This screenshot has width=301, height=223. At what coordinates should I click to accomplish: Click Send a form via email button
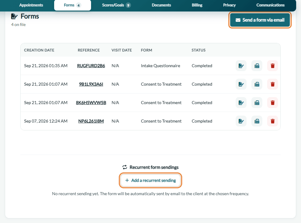[x=260, y=20]
